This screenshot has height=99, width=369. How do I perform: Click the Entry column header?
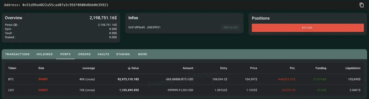click(224, 68)
